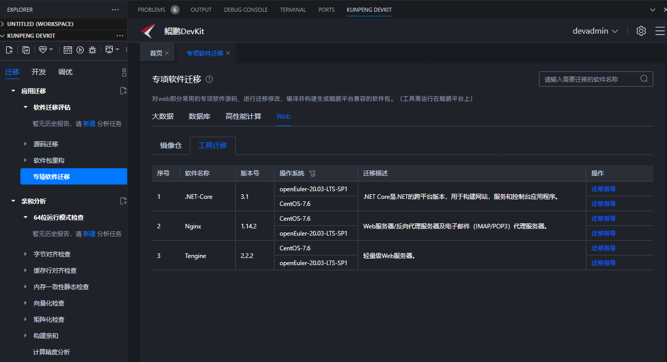Click the panel chevron-down icon top right
The image size is (667, 362).
[x=652, y=10]
